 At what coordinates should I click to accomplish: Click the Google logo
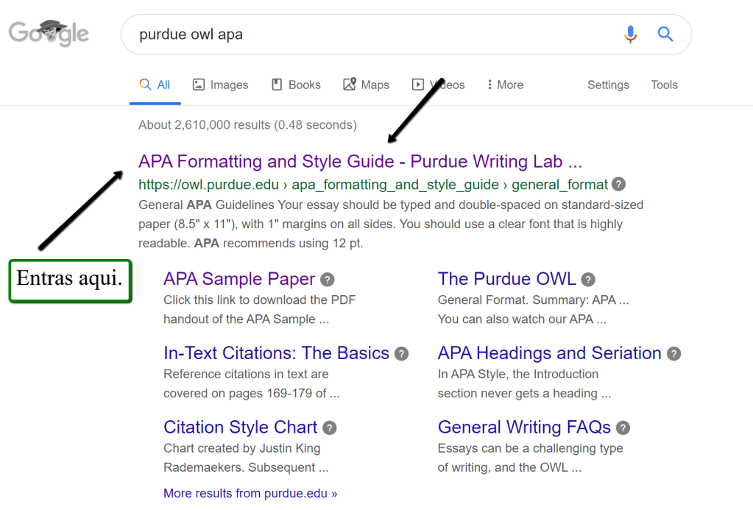pos(49,33)
